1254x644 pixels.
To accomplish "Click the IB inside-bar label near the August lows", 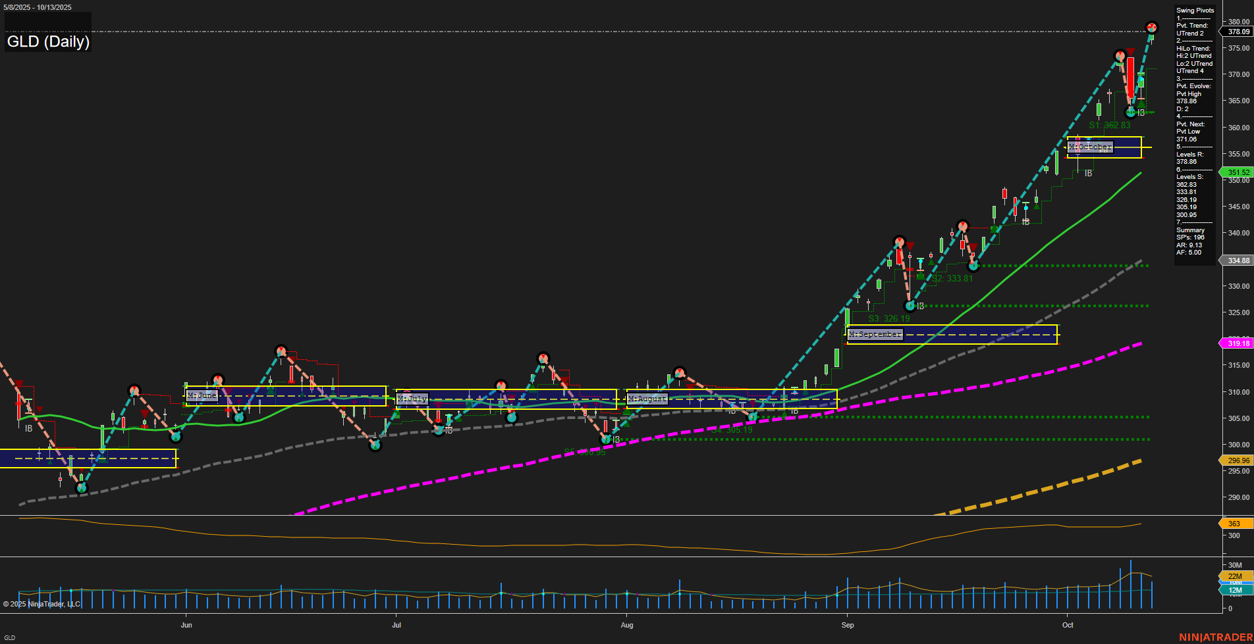I will tap(616, 439).
